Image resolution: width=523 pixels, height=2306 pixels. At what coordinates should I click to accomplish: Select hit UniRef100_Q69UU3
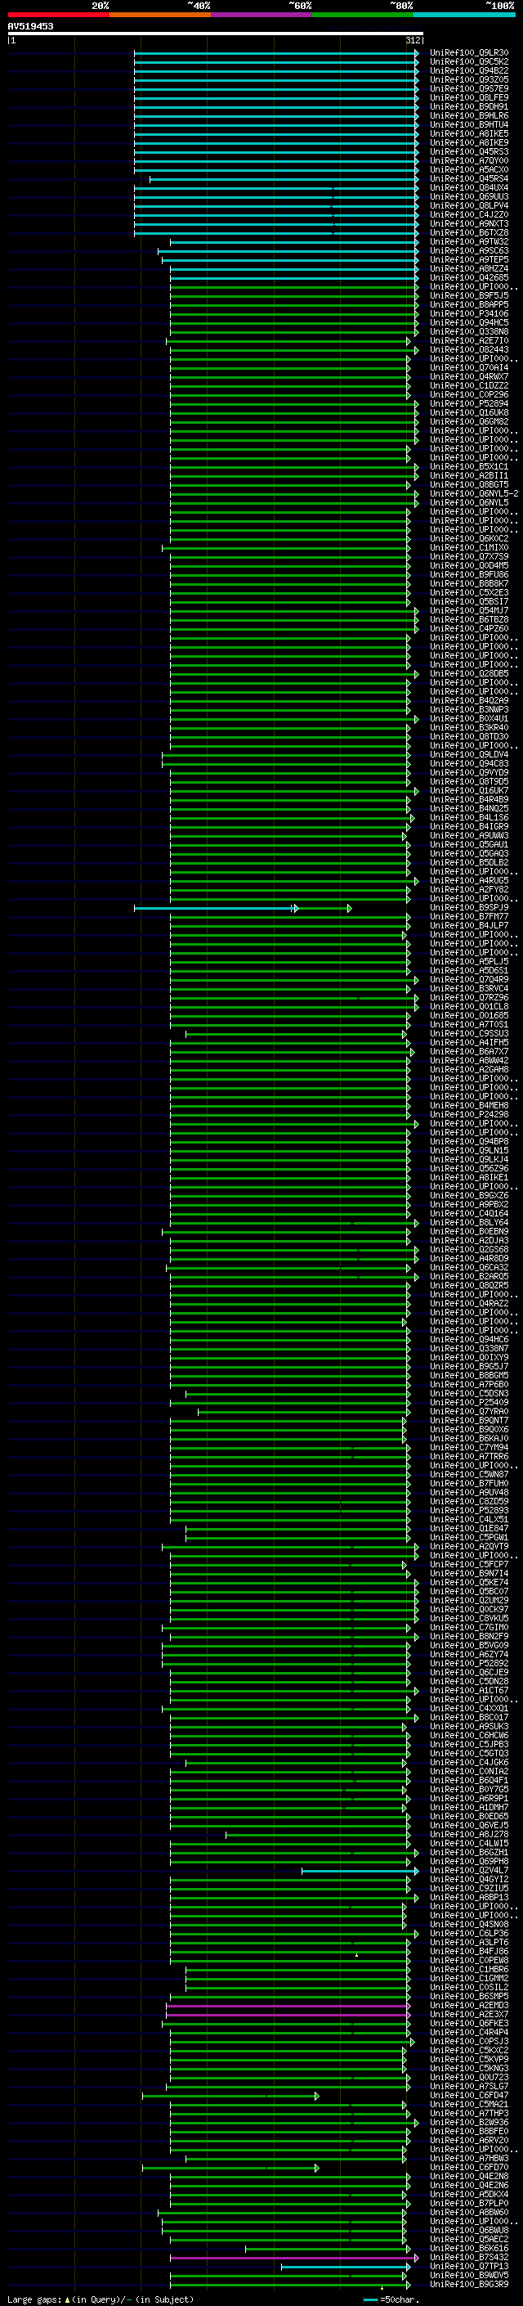coord(469,197)
